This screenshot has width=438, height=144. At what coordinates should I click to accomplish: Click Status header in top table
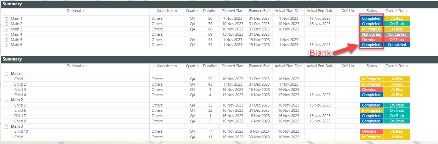372,11
